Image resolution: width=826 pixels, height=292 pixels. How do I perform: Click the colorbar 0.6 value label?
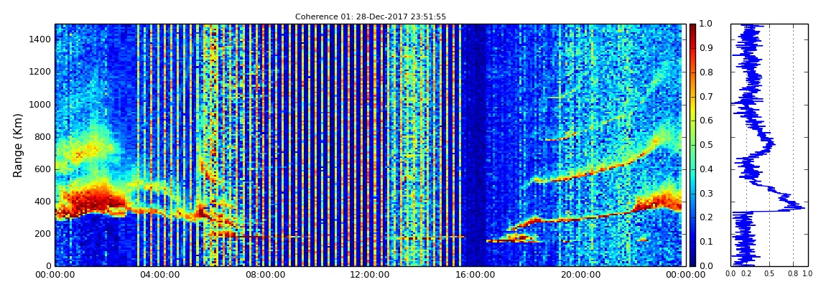pos(705,121)
